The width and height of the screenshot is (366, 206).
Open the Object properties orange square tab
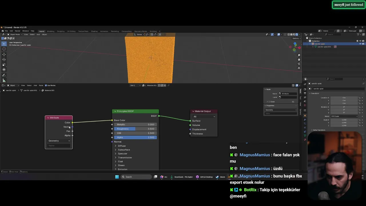coord(305,116)
